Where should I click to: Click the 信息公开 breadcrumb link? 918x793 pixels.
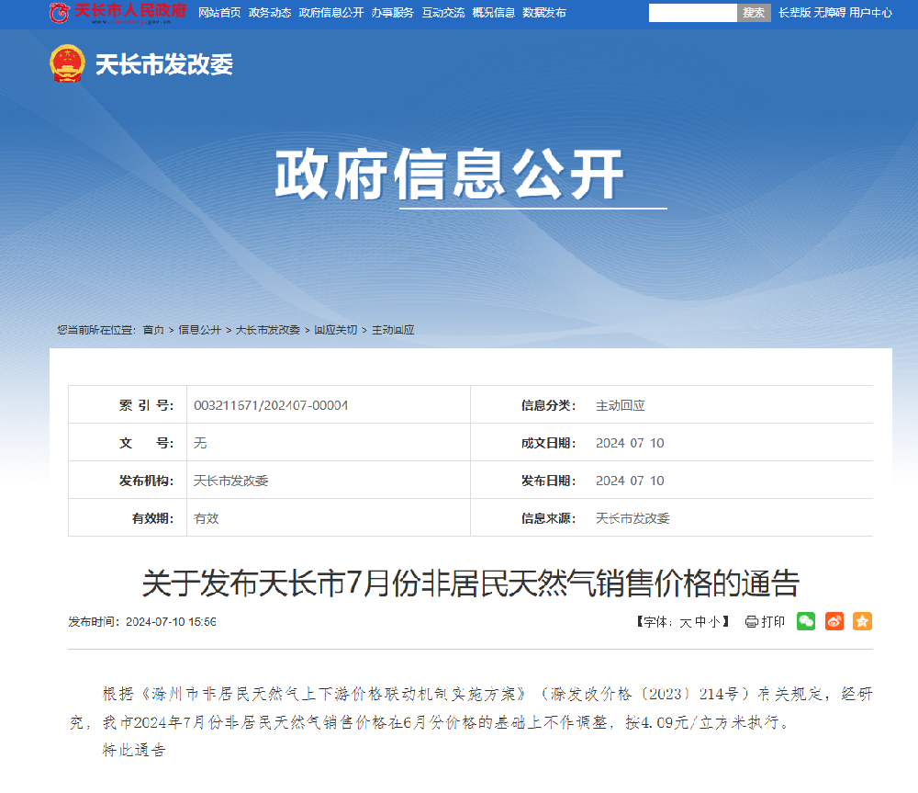coord(199,330)
